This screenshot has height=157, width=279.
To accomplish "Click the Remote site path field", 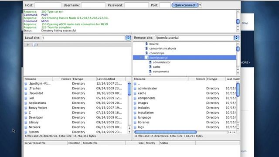I will (194, 38).
